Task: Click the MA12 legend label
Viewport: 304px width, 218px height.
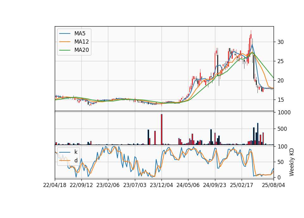Action: pyautogui.click(x=81, y=42)
